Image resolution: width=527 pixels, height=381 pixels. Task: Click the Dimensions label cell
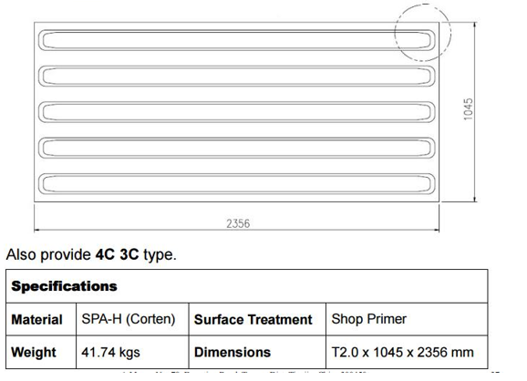(257, 352)
